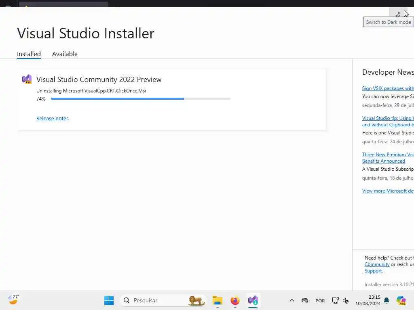Click Visual Studio Community 2022 Preview icon
This screenshot has width=414, height=310.
(x=27, y=79)
